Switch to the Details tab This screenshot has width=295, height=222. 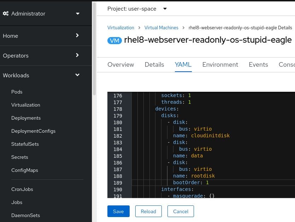pyautogui.click(x=154, y=65)
